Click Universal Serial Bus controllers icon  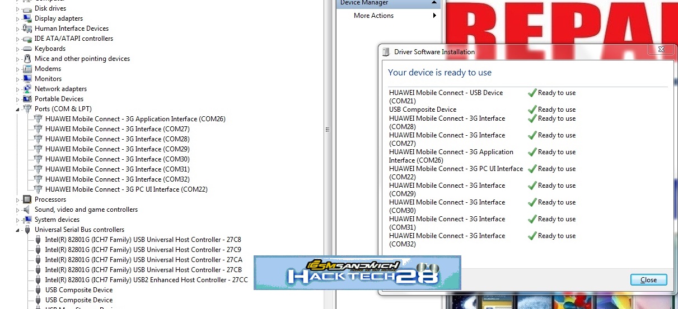coord(27,230)
